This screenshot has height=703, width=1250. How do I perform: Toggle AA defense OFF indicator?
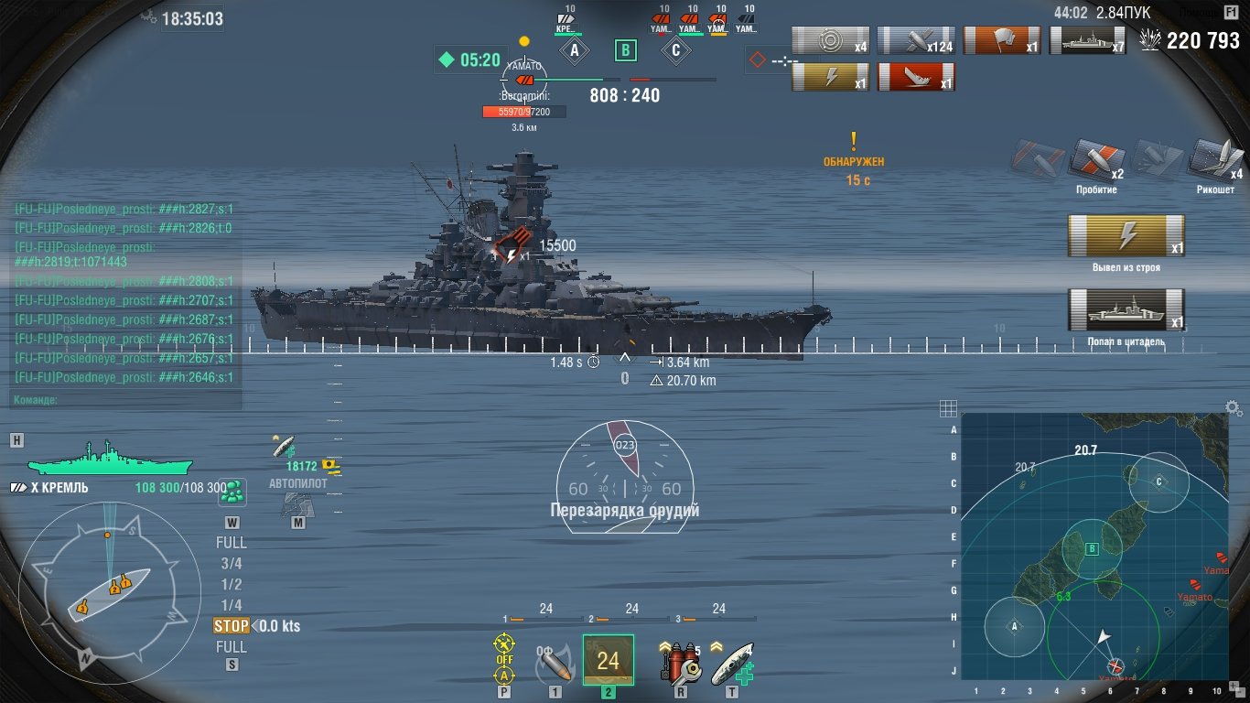point(504,659)
